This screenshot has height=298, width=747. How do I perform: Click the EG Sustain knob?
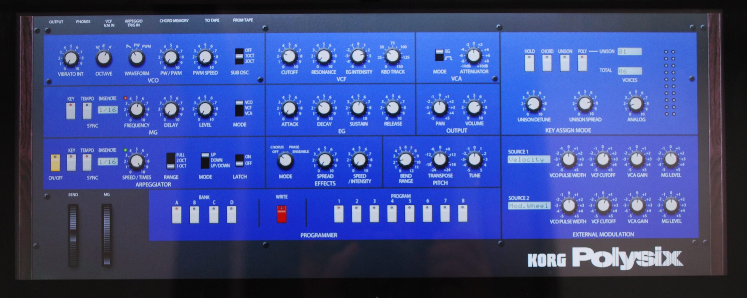tap(358, 108)
